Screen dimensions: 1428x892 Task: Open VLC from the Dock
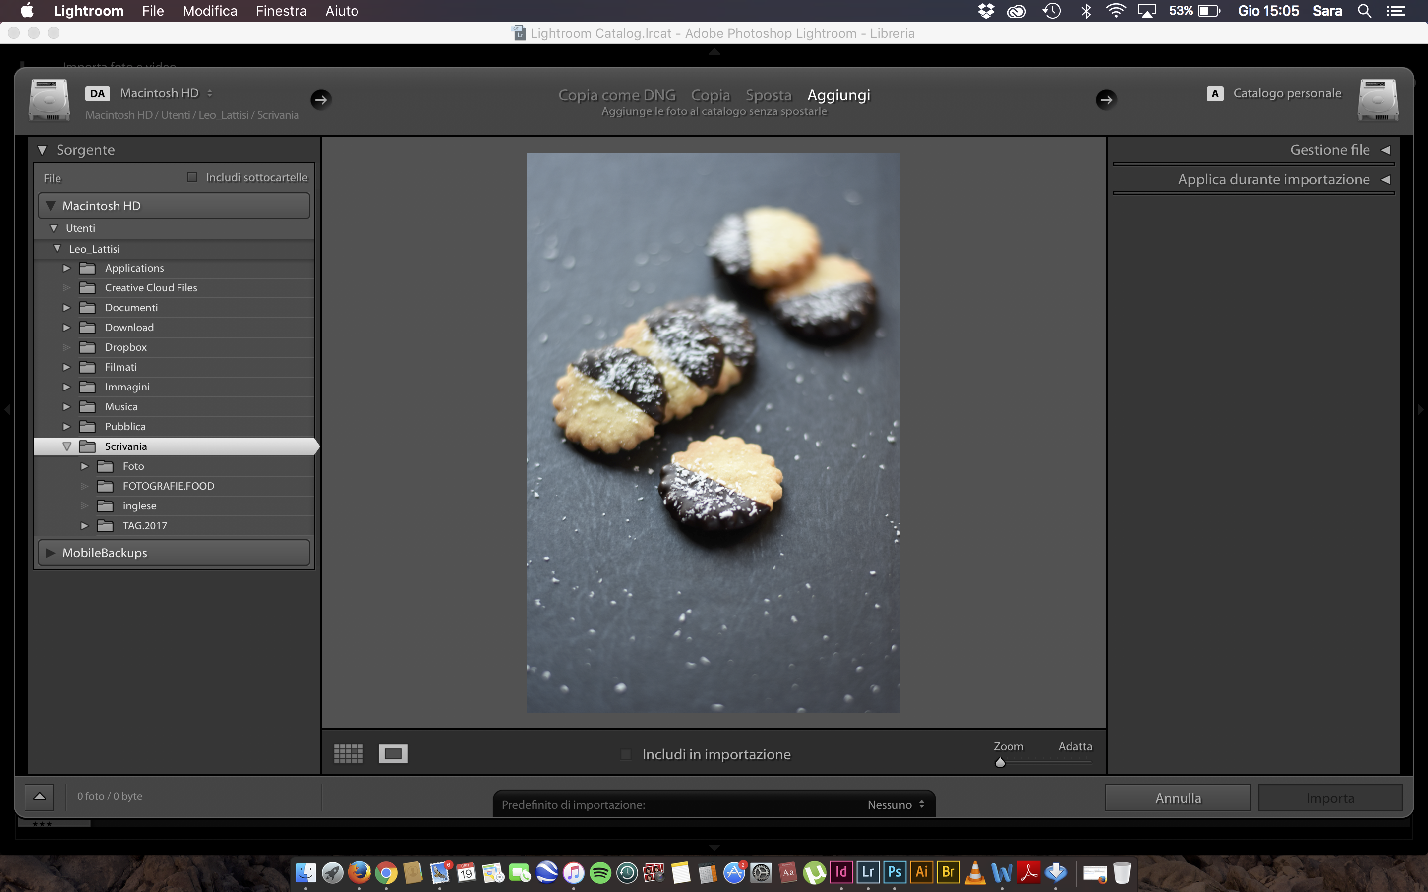pyautogui.click(x=975, y=872)
